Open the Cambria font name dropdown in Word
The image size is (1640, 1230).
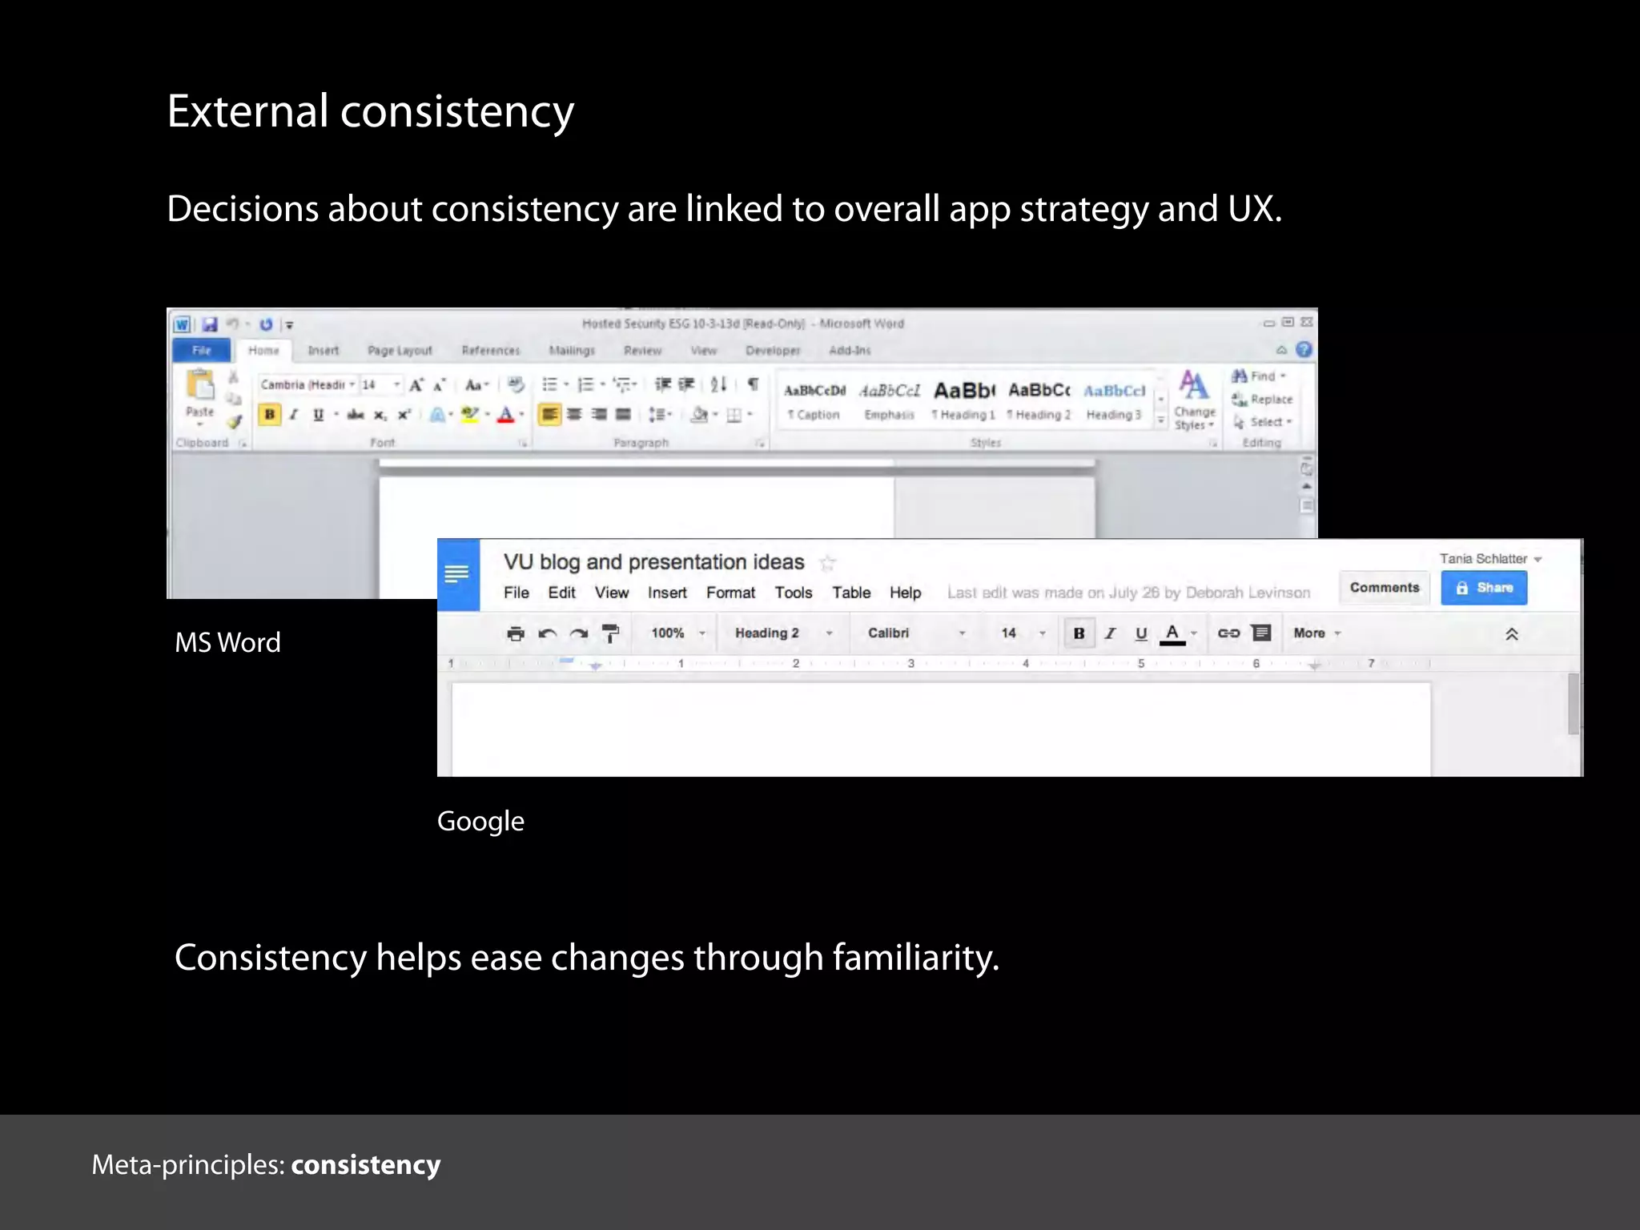pos(352,385)
